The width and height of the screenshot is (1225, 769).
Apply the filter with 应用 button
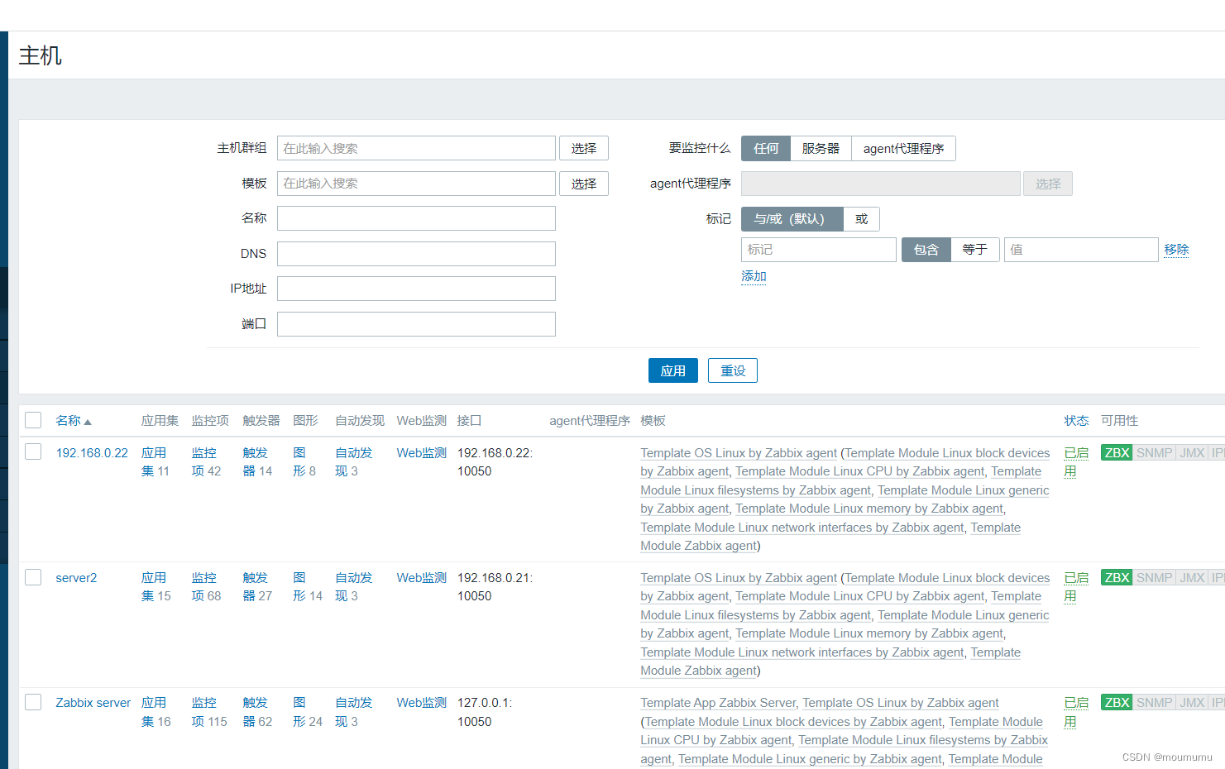(673, 370)
